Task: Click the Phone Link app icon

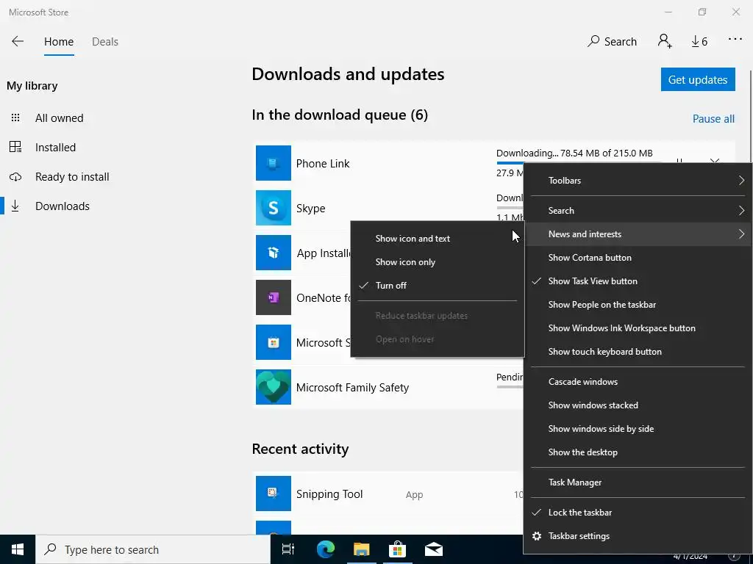Action: pos(274,163)
